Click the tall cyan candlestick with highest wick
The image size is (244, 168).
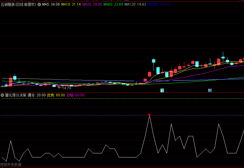(223, 57)
